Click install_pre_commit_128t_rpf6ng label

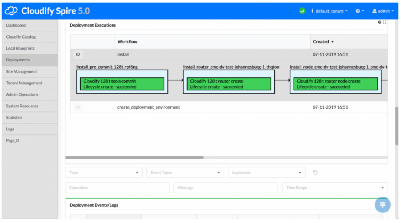[107, 67]
